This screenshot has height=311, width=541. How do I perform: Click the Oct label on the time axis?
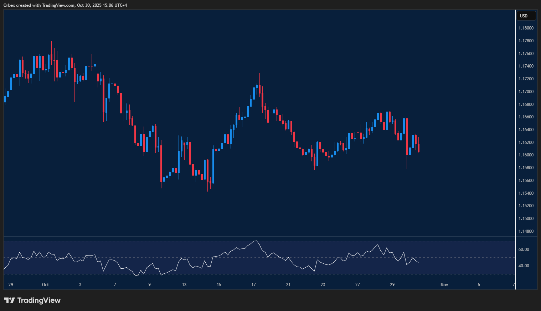pos(45,285)
